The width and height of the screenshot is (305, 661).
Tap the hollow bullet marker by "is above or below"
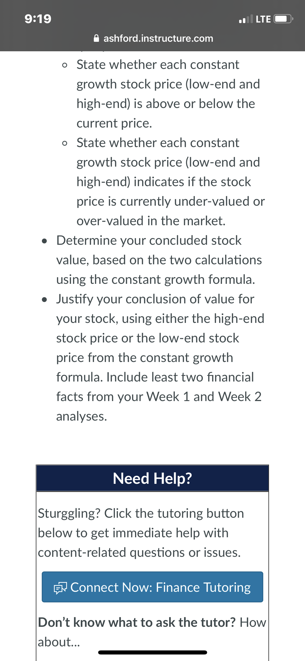[x=65, y=65]
